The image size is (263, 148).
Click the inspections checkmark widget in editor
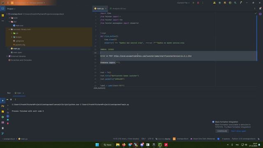point(256,14)
